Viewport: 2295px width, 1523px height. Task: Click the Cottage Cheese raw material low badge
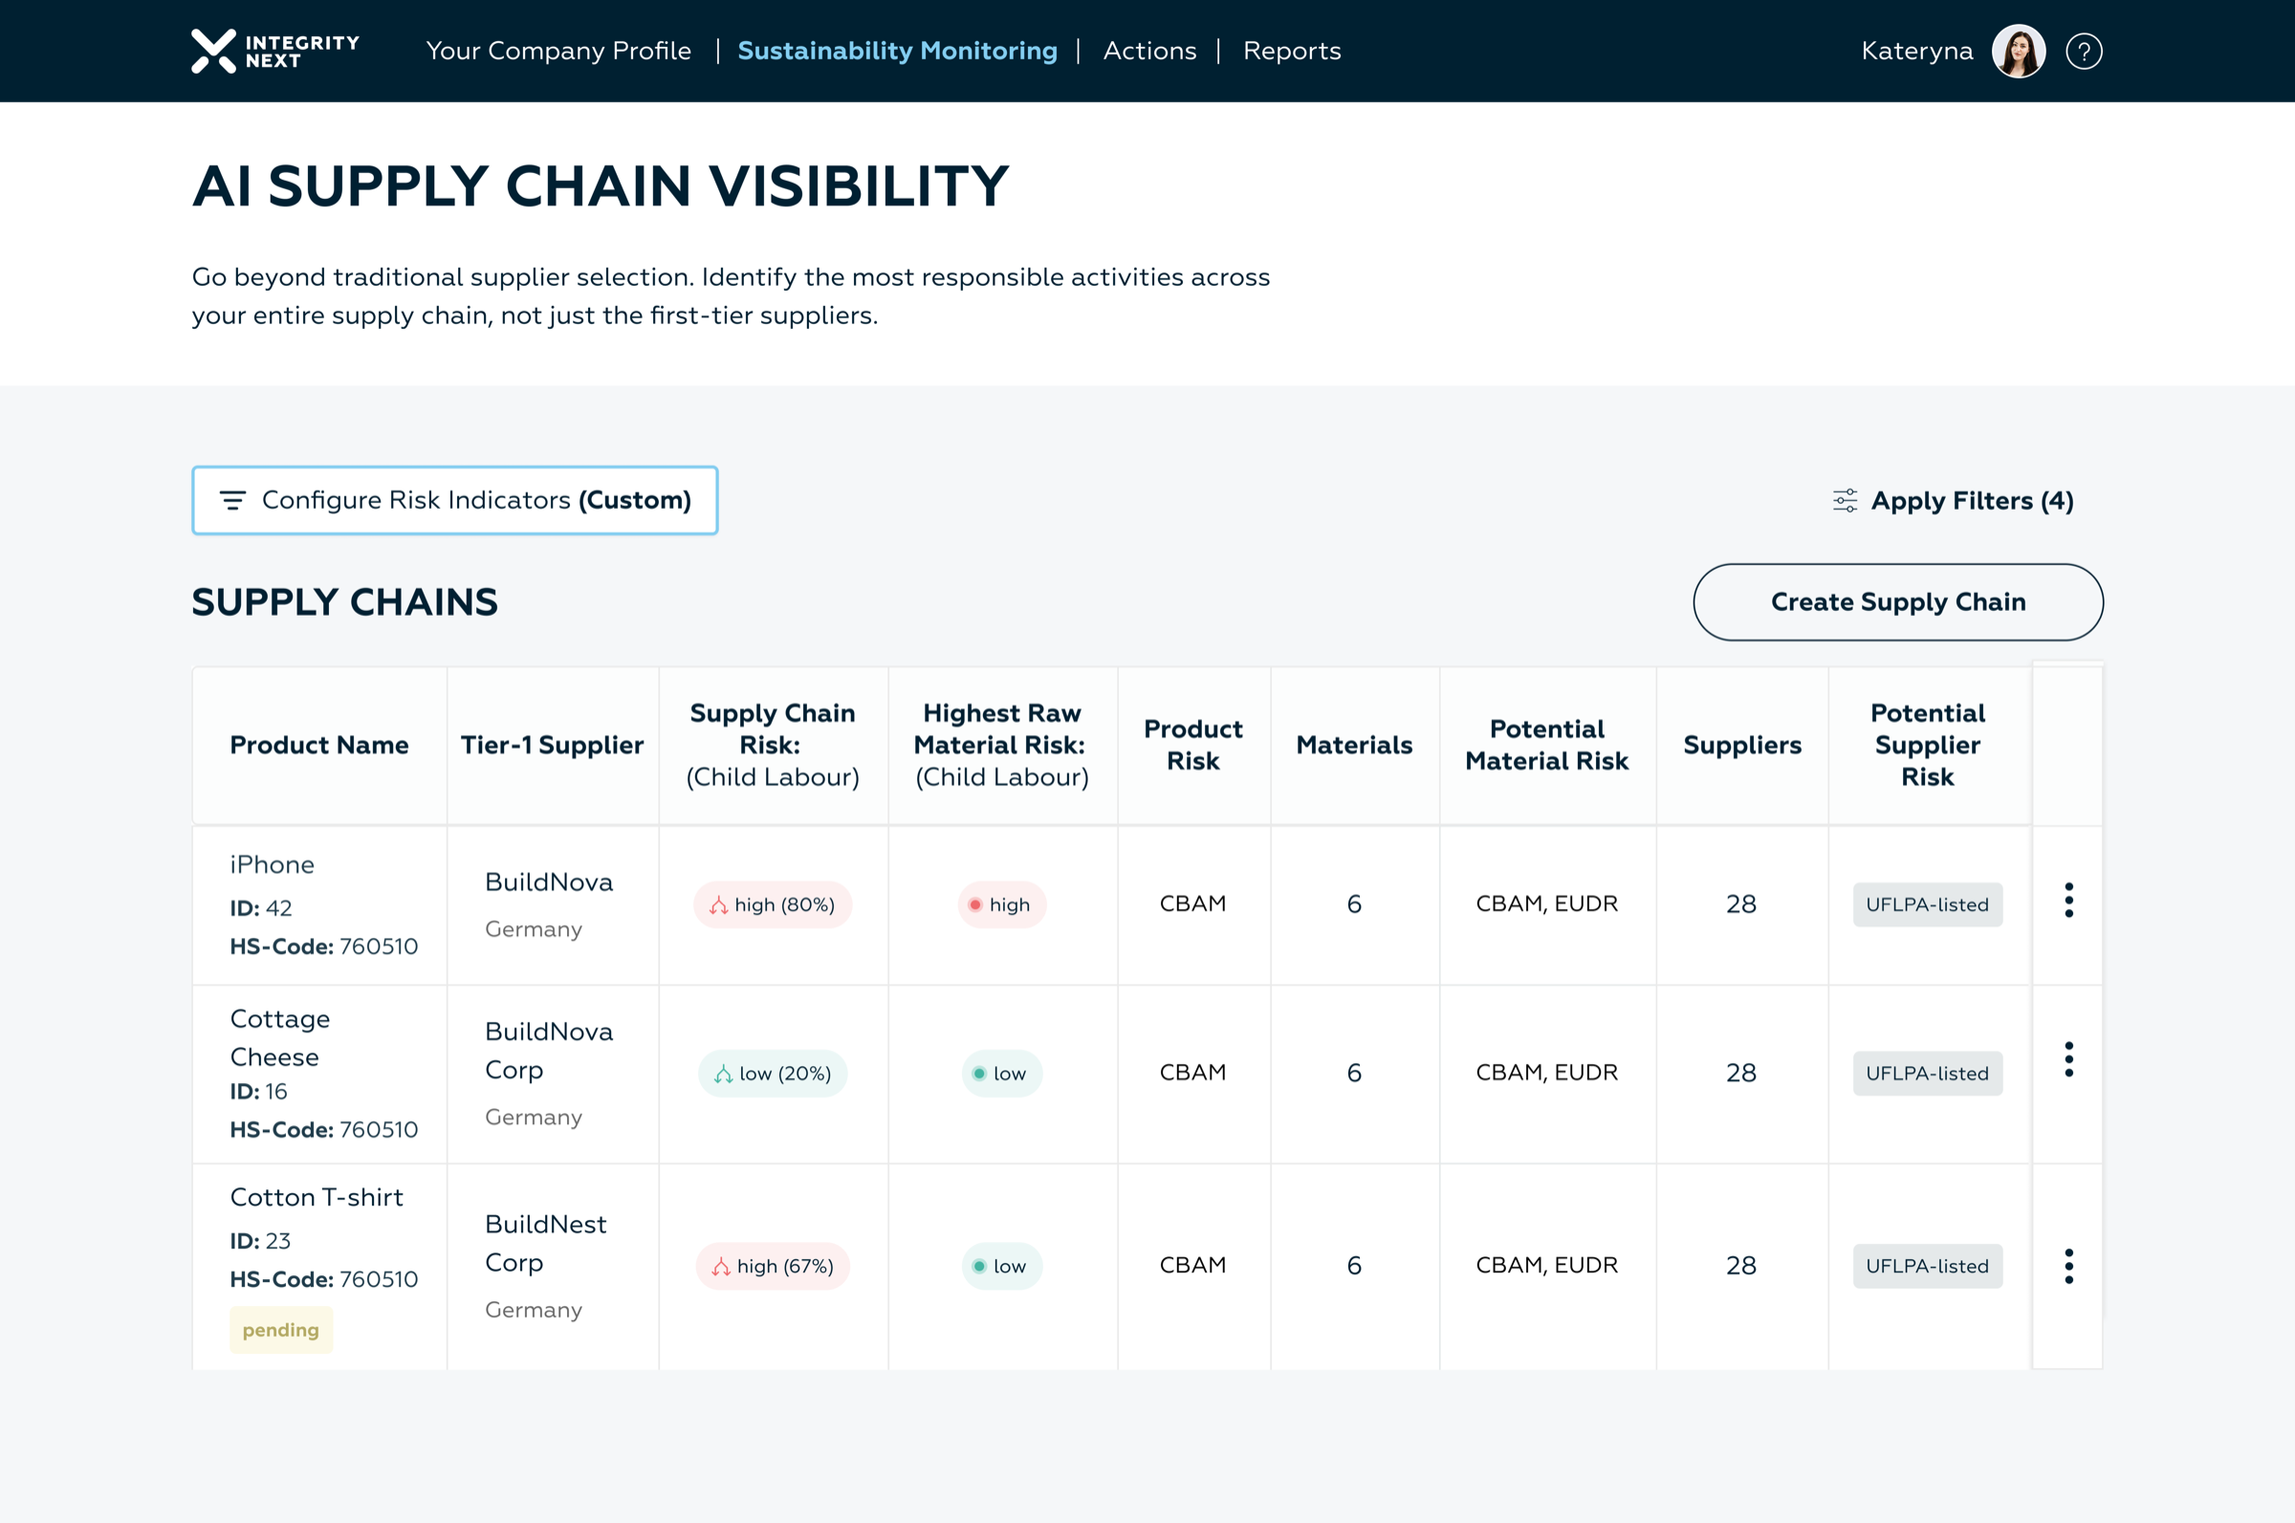pos(1001,1074)
